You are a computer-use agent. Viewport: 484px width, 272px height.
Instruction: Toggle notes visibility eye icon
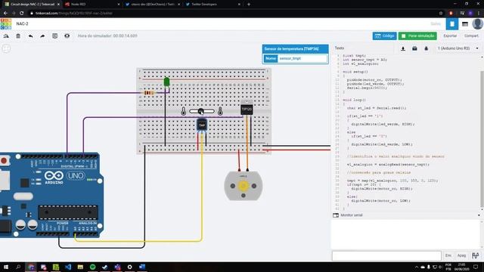[67, 36]
